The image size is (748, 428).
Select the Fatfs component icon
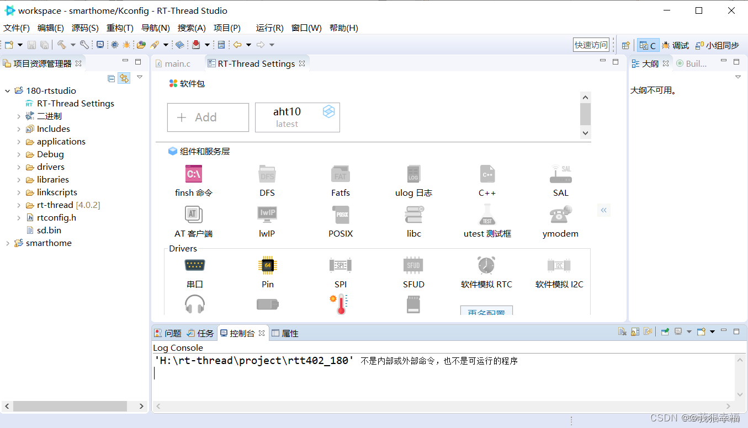click(341, 174)
